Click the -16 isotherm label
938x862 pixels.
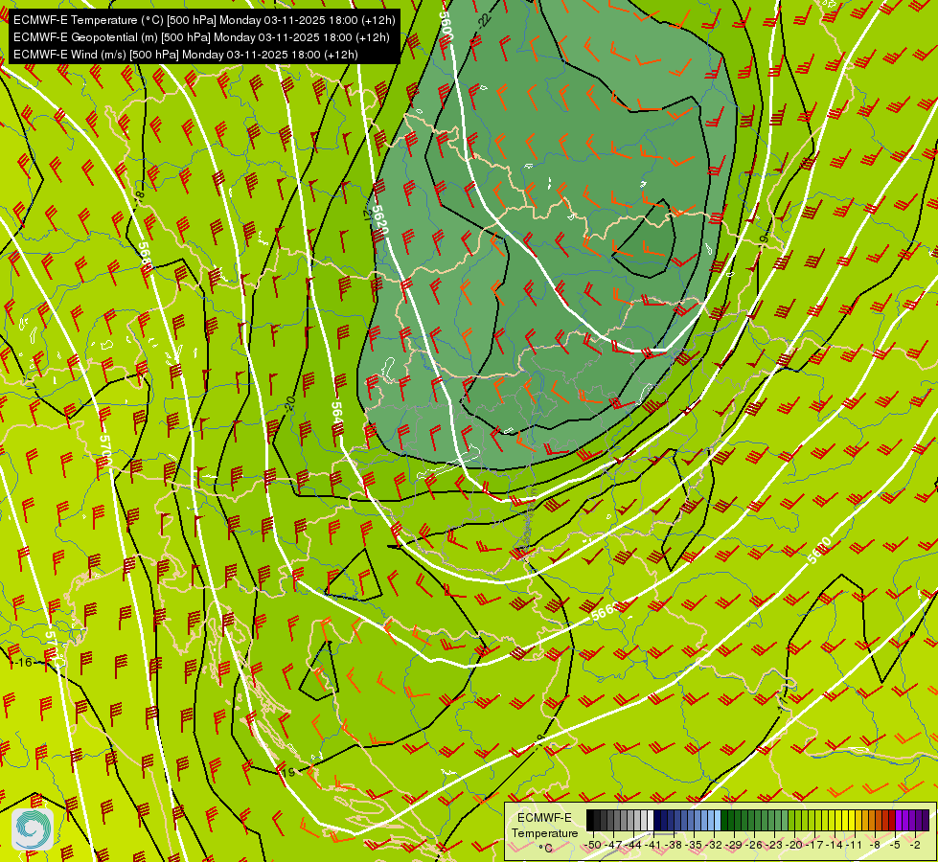[x=23, y=662]
